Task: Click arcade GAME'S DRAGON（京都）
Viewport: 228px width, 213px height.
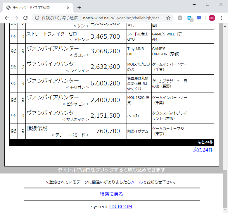Action: pyautogui.click(x=166, y=51)
